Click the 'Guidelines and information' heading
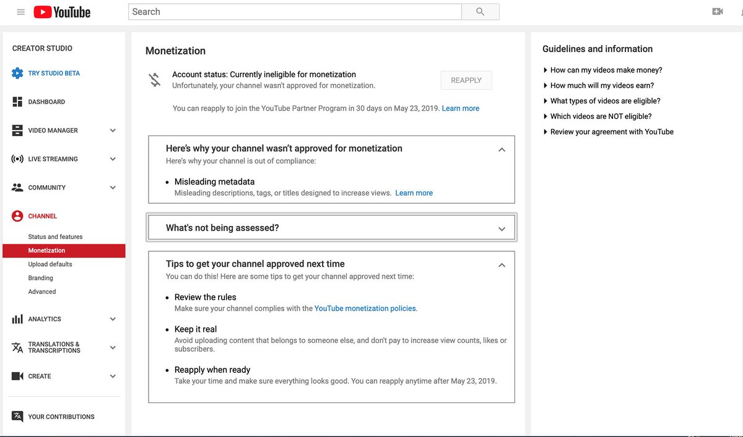Image resolution: width=743 pixels, height=437 pixels. pyautogui.click(x=597, y=49)
